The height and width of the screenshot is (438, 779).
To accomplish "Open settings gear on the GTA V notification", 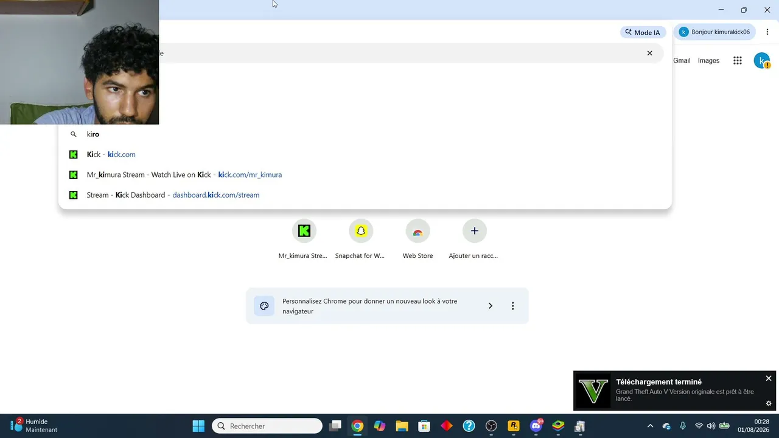I will (x=769, y=403).
